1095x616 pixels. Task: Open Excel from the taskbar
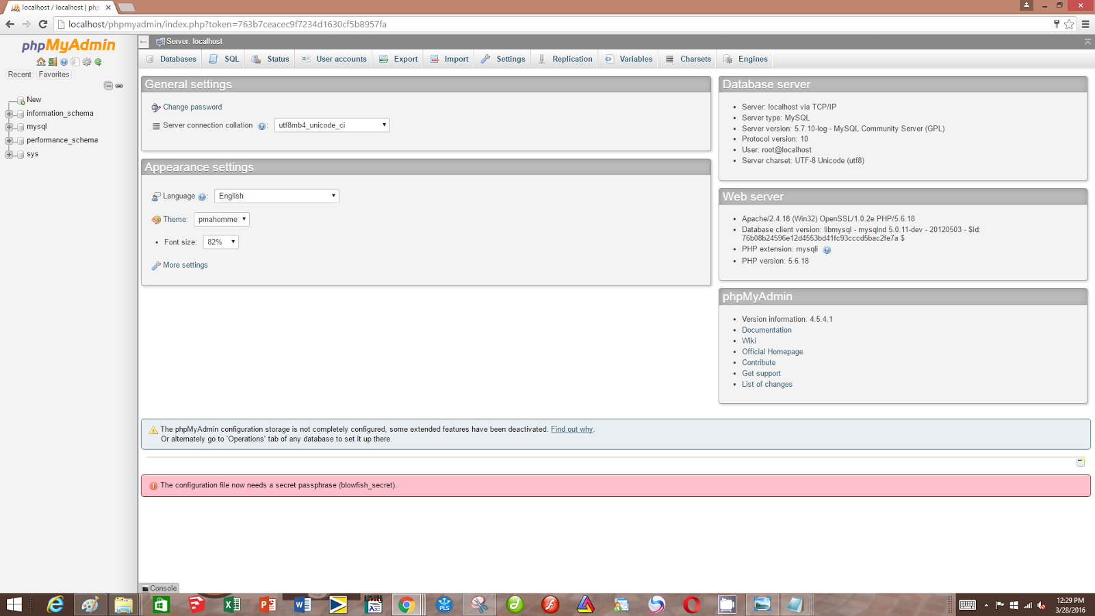tap(232, 604)
